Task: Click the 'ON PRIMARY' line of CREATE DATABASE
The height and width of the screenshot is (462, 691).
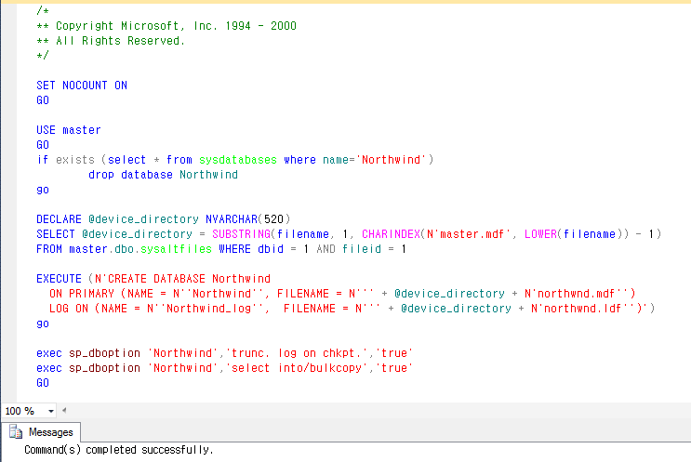Action: click(342, 294)
